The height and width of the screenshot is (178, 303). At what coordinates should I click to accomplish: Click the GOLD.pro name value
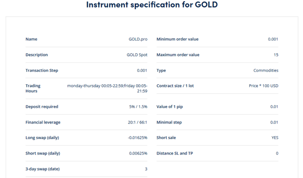(x=138, y=39)
